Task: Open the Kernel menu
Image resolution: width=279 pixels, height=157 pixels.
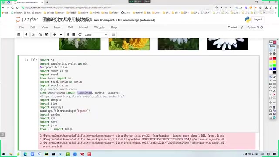Action: [83, 27]
